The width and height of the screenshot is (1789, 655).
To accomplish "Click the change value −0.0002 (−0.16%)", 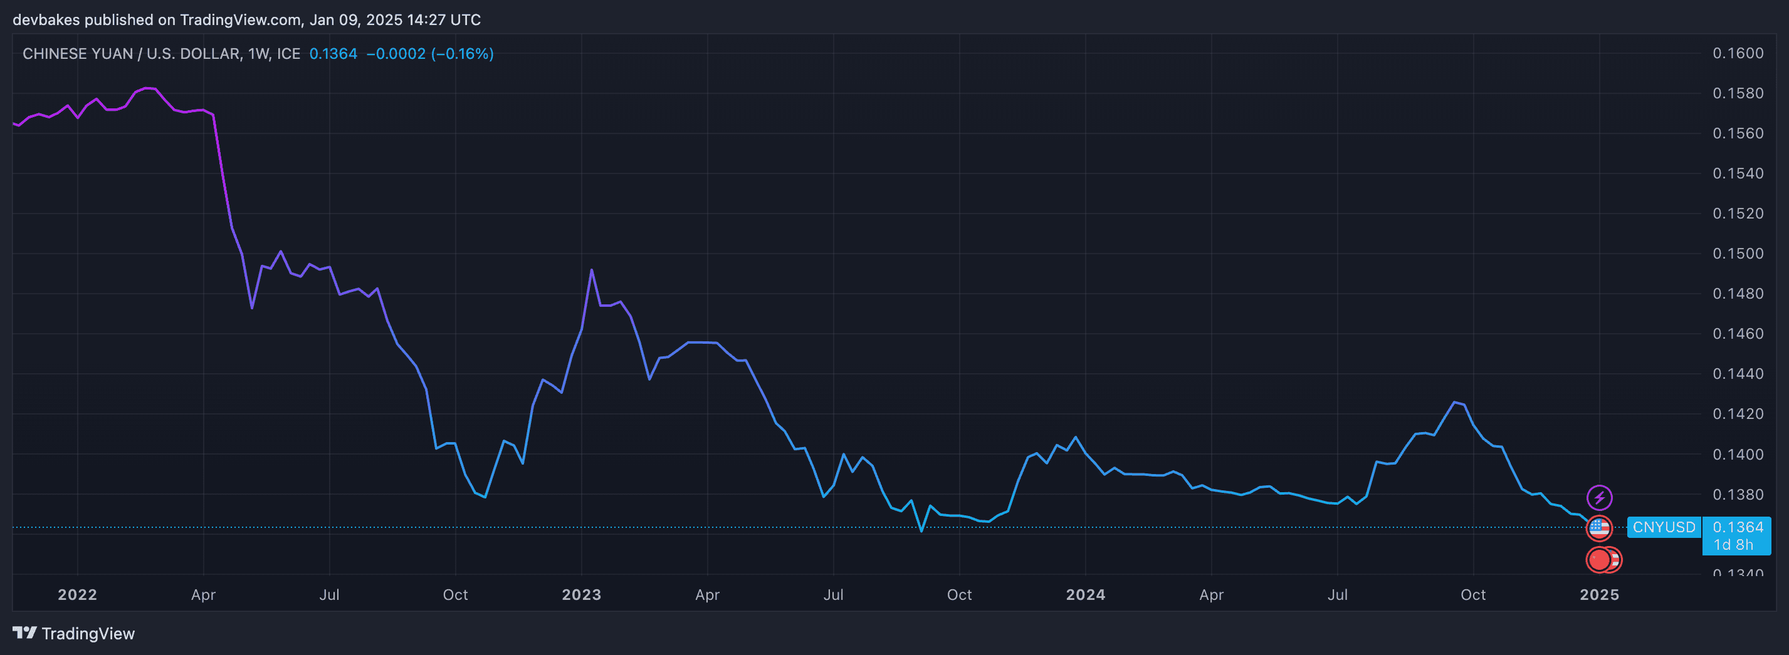I will point(430,54).
